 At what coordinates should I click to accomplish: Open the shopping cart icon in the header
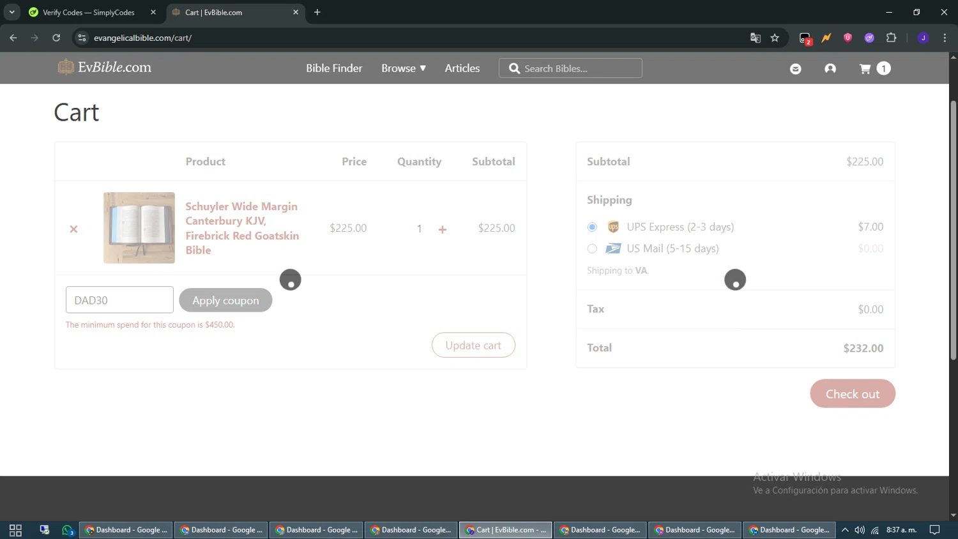[x=865, y=68]
